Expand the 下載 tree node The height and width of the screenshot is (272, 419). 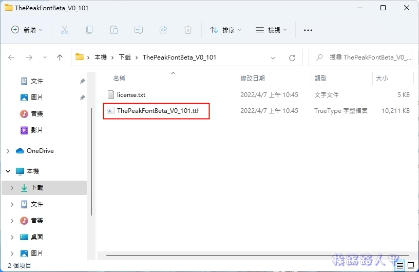coord(12,188)
